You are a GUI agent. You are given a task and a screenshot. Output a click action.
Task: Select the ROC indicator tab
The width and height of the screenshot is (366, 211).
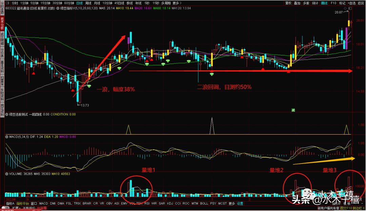click(186, 203)
